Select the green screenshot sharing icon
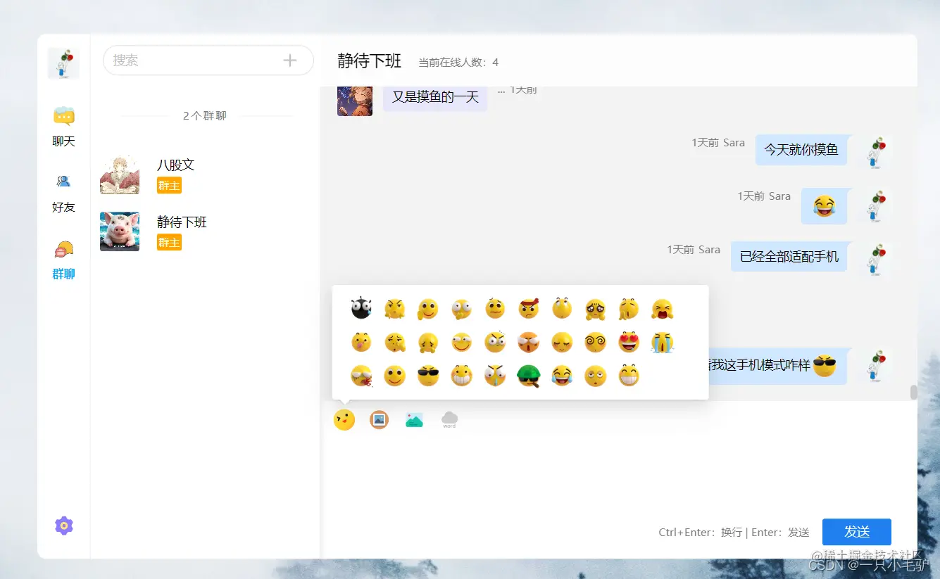The width and height of the screenshot is (940, 579). [414, 419]
